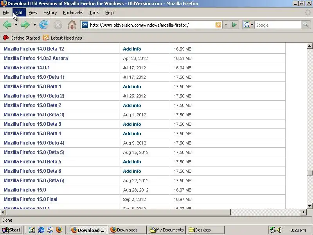Screen dimensions: 313x235
Task: Select the date Sep 2, 2012
Action: 134,199
